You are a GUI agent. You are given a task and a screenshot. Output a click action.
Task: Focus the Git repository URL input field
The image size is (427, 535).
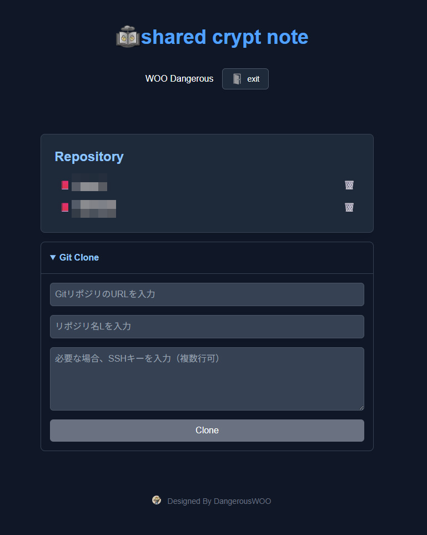tap(207, 294)
